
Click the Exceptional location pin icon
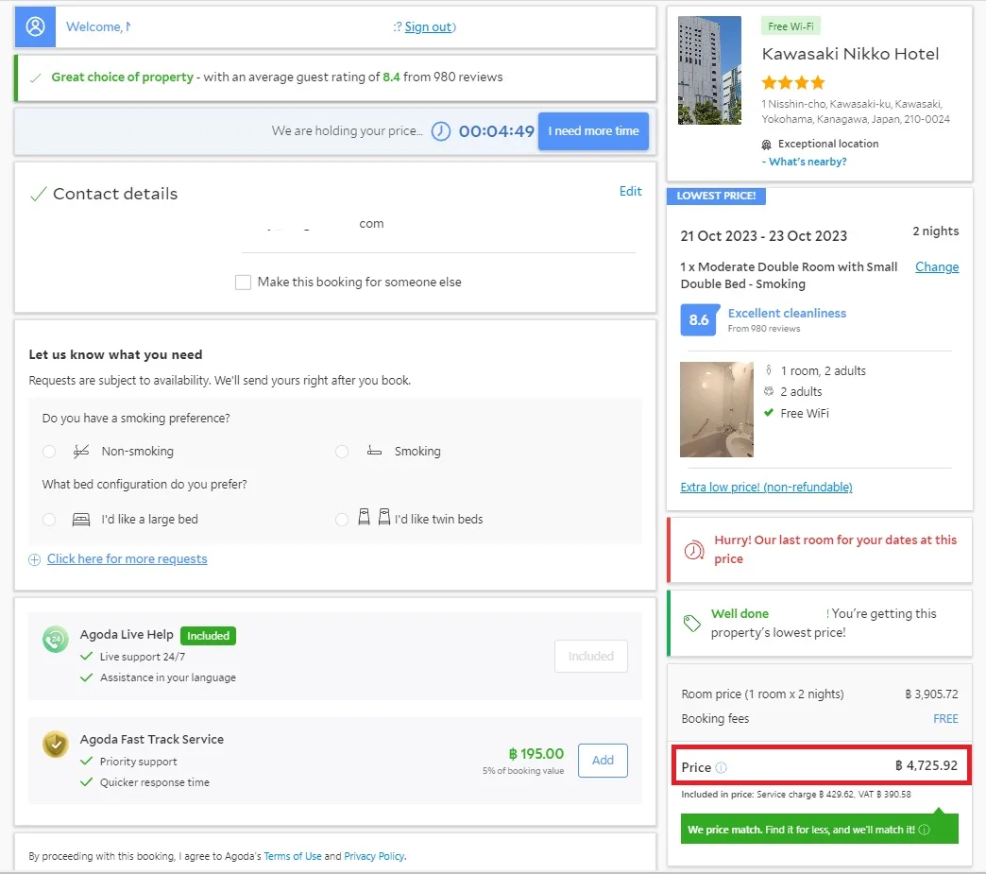point(766,145)
